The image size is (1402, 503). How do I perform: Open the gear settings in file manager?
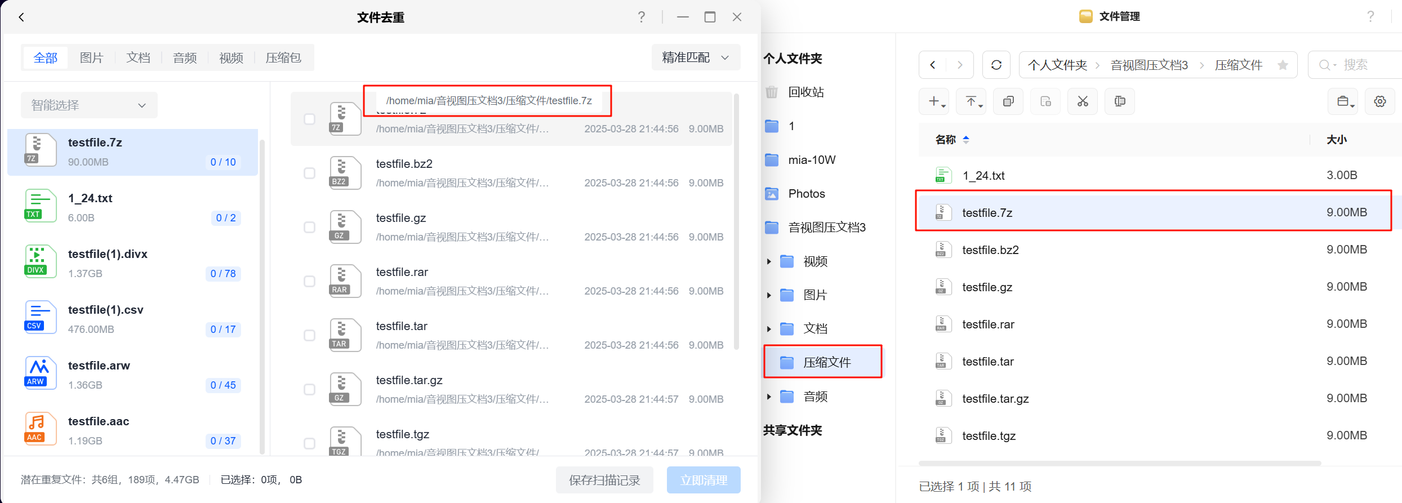point(1379,101)
